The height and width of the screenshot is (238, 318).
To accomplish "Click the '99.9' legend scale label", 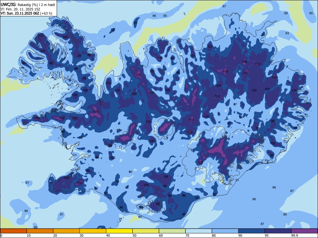I will click(294, 235).
